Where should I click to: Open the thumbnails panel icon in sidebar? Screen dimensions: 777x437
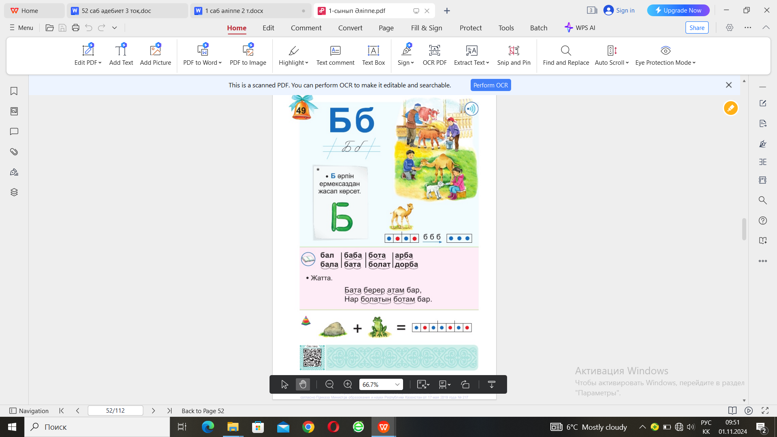tap(14, 111)
